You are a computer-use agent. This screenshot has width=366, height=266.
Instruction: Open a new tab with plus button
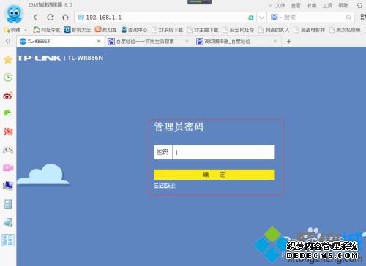(289, 42)
